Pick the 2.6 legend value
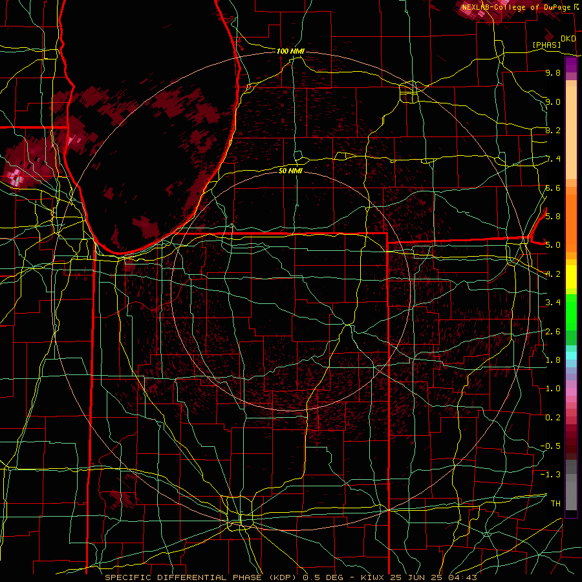Screen dimensions: 582x582 pyautogui.click(x=553, y=332)
